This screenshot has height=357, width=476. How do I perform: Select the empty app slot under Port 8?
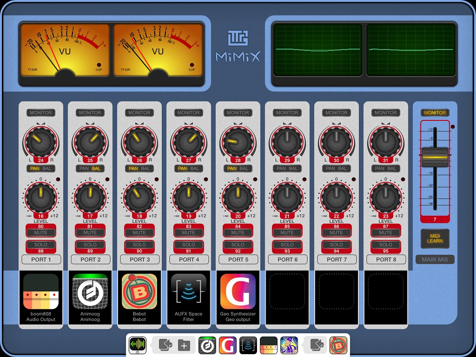pos(386,291)
